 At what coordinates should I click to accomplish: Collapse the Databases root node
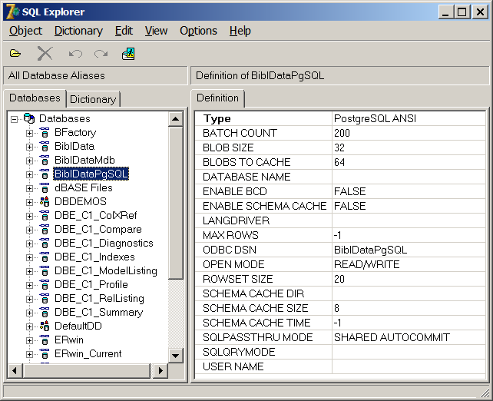pyautogui.click(x=14, y=119)
